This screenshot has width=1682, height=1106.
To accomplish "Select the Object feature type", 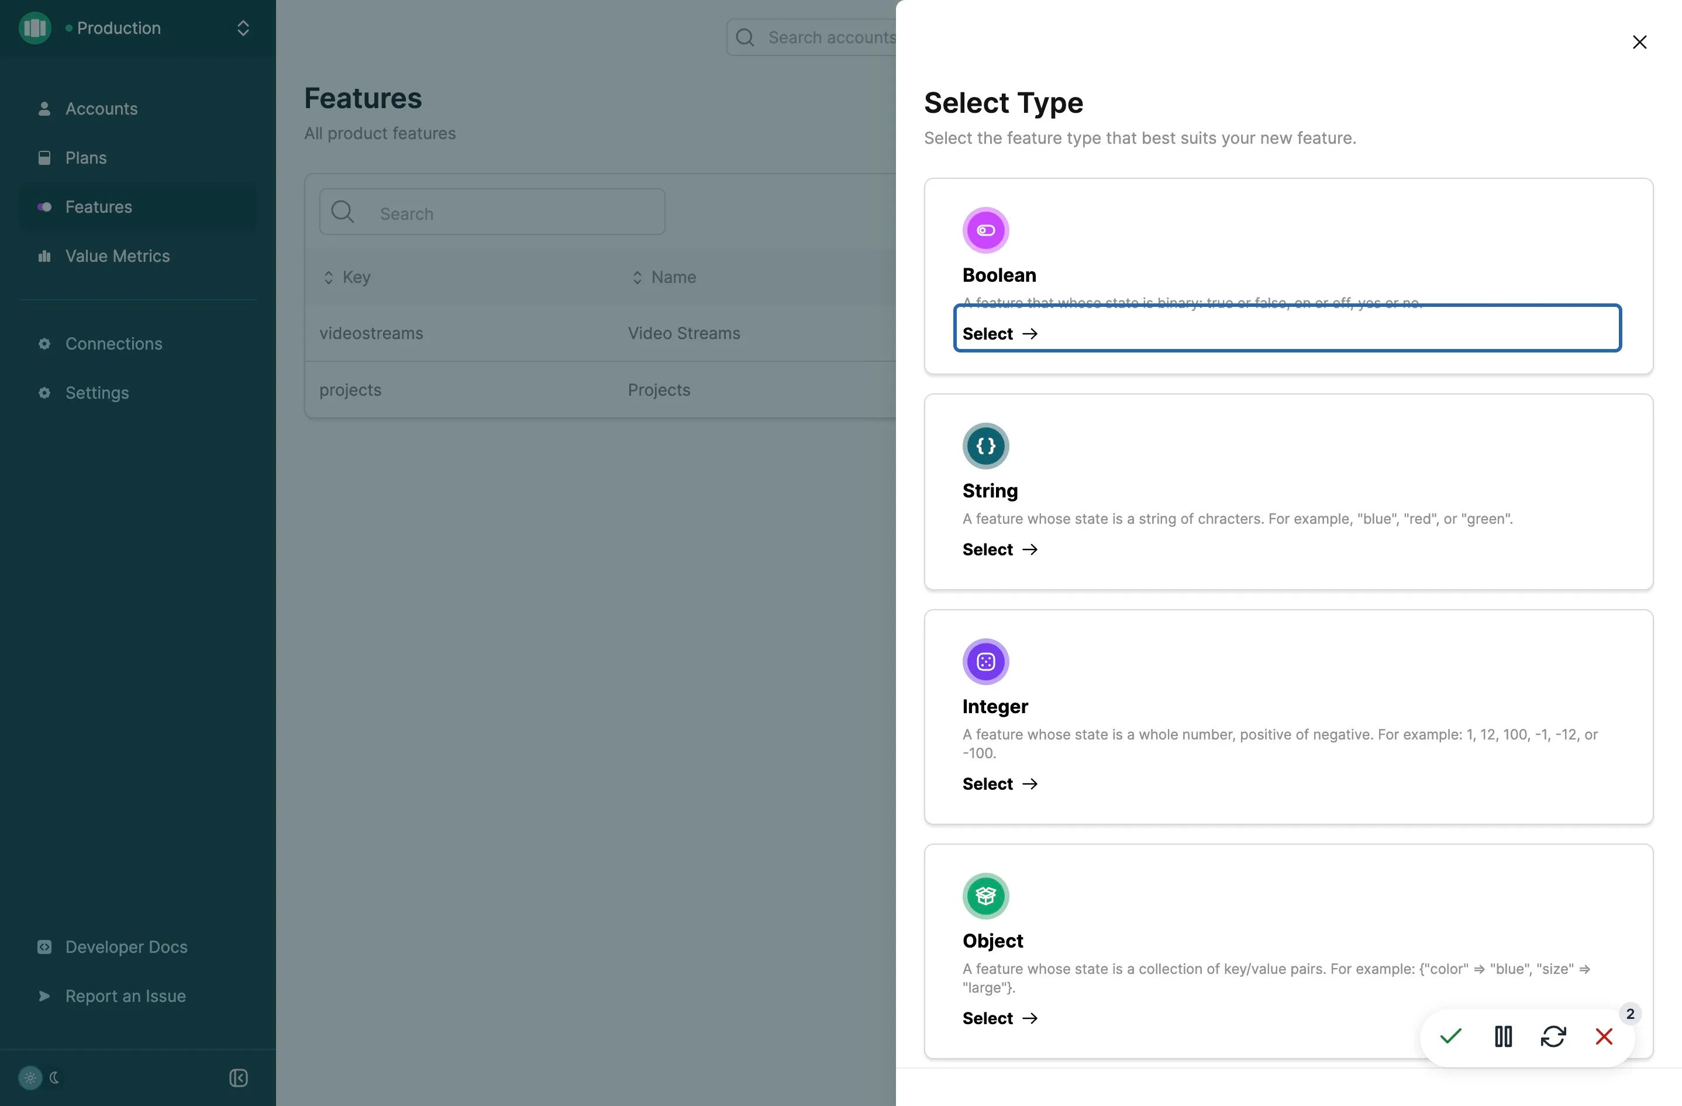I will (1000, 1018).
